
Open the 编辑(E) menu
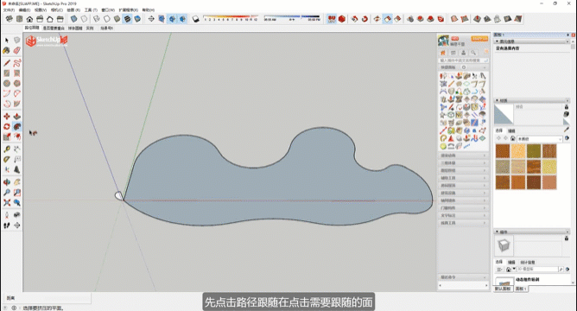coord(25,10)
